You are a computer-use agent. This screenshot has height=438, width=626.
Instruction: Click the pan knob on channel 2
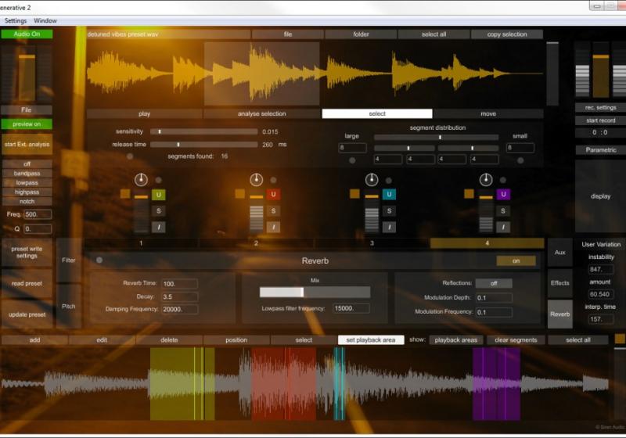tap(256, 179)
